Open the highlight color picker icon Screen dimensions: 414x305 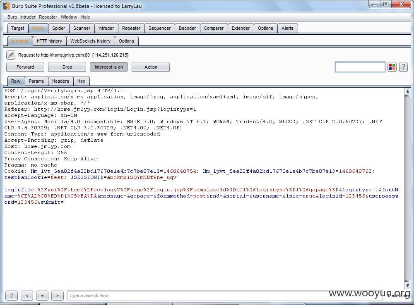[392, 67]
